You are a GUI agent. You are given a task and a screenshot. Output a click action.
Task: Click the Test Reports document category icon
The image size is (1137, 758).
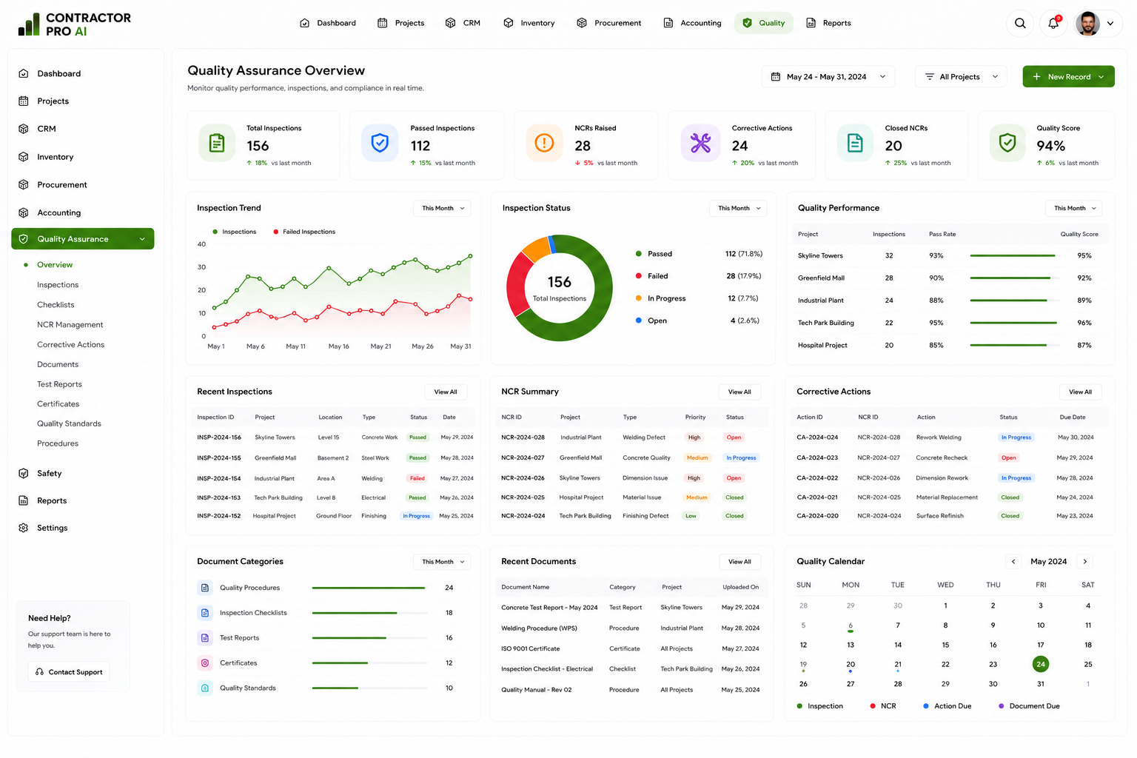click(x=205, y=638)
